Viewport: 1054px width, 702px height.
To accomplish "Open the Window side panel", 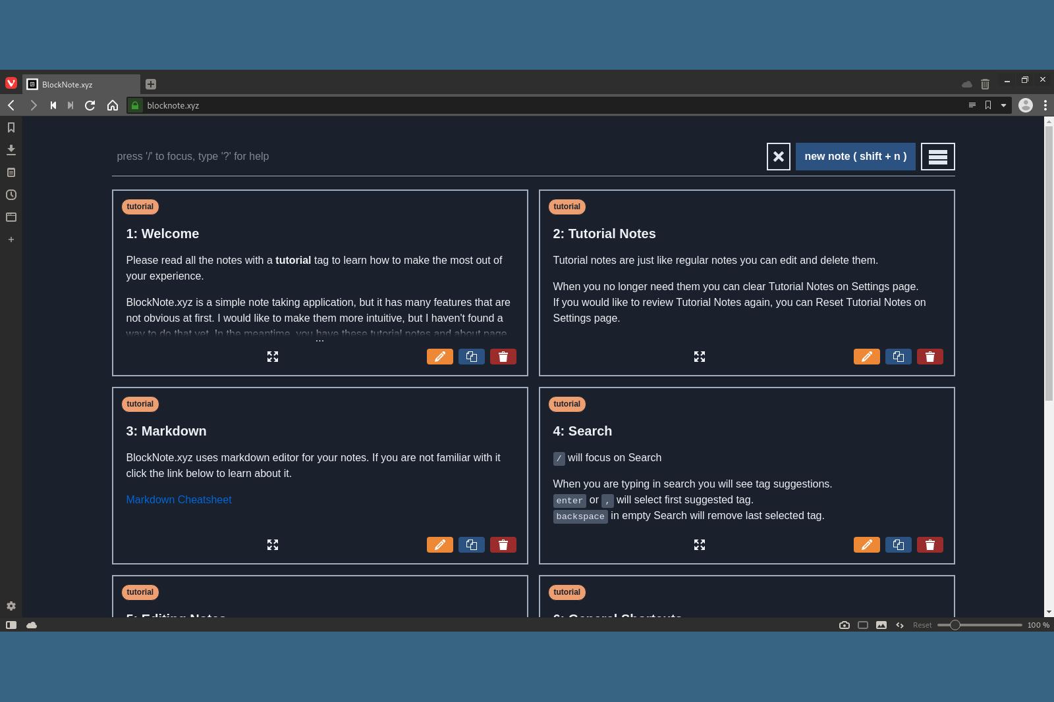I will point(11,217).
